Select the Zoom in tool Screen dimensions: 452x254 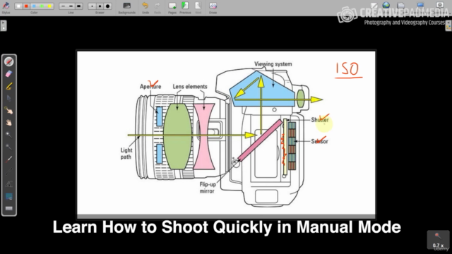(9, 135)
